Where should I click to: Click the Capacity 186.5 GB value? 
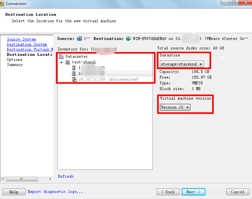(201, 72)
